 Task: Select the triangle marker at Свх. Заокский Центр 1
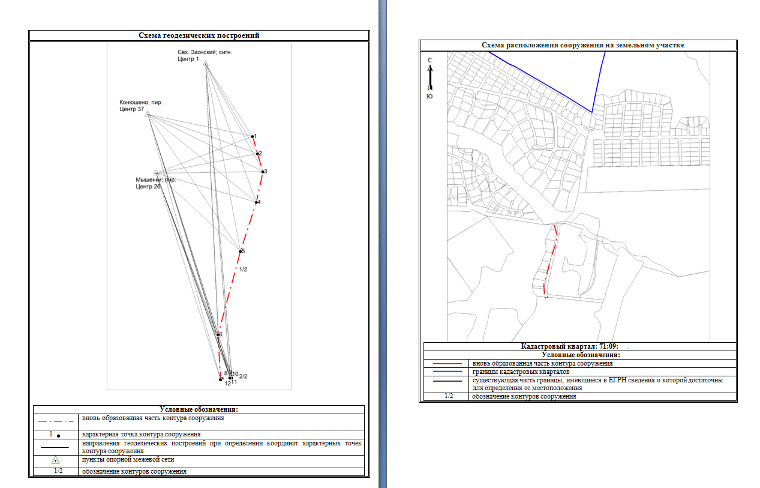click(205, 64)
